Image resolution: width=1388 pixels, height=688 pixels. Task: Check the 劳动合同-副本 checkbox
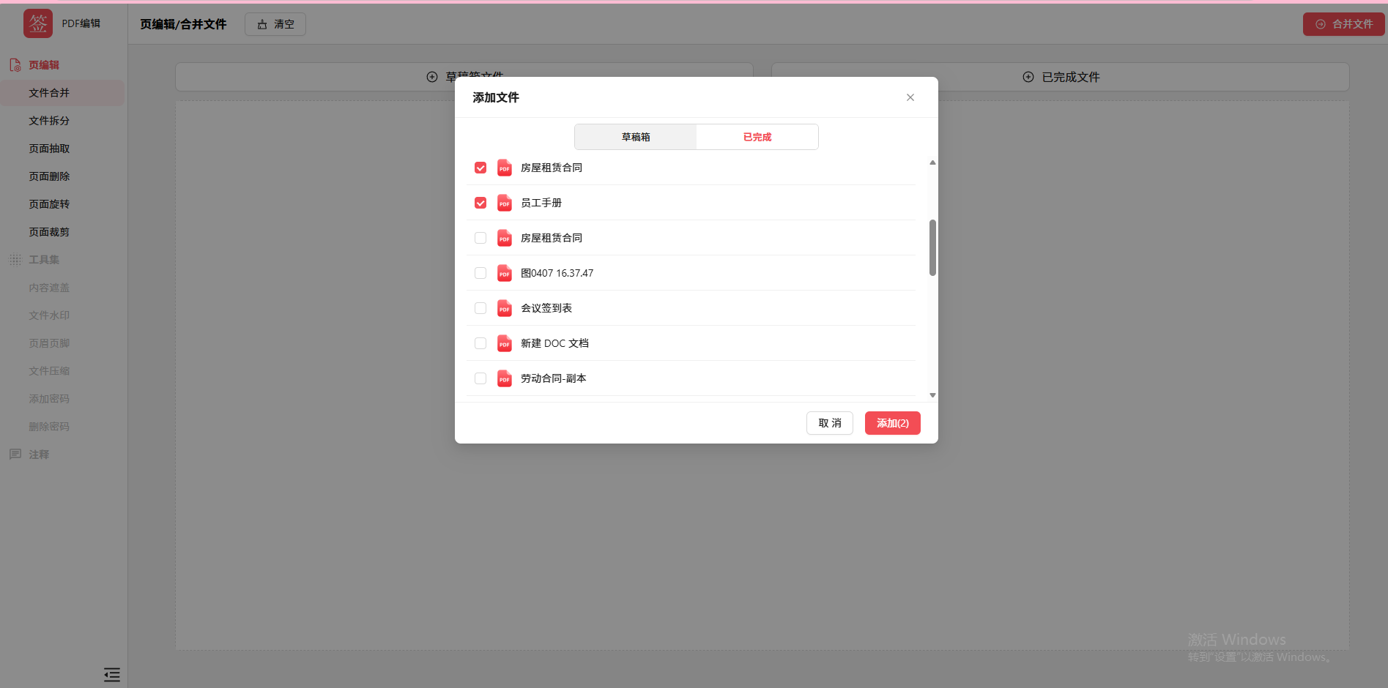[x=480, y=378]
